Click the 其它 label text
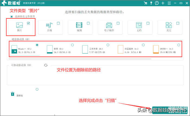Viewport: 190px width, 116px height. (x=169, y=30)
